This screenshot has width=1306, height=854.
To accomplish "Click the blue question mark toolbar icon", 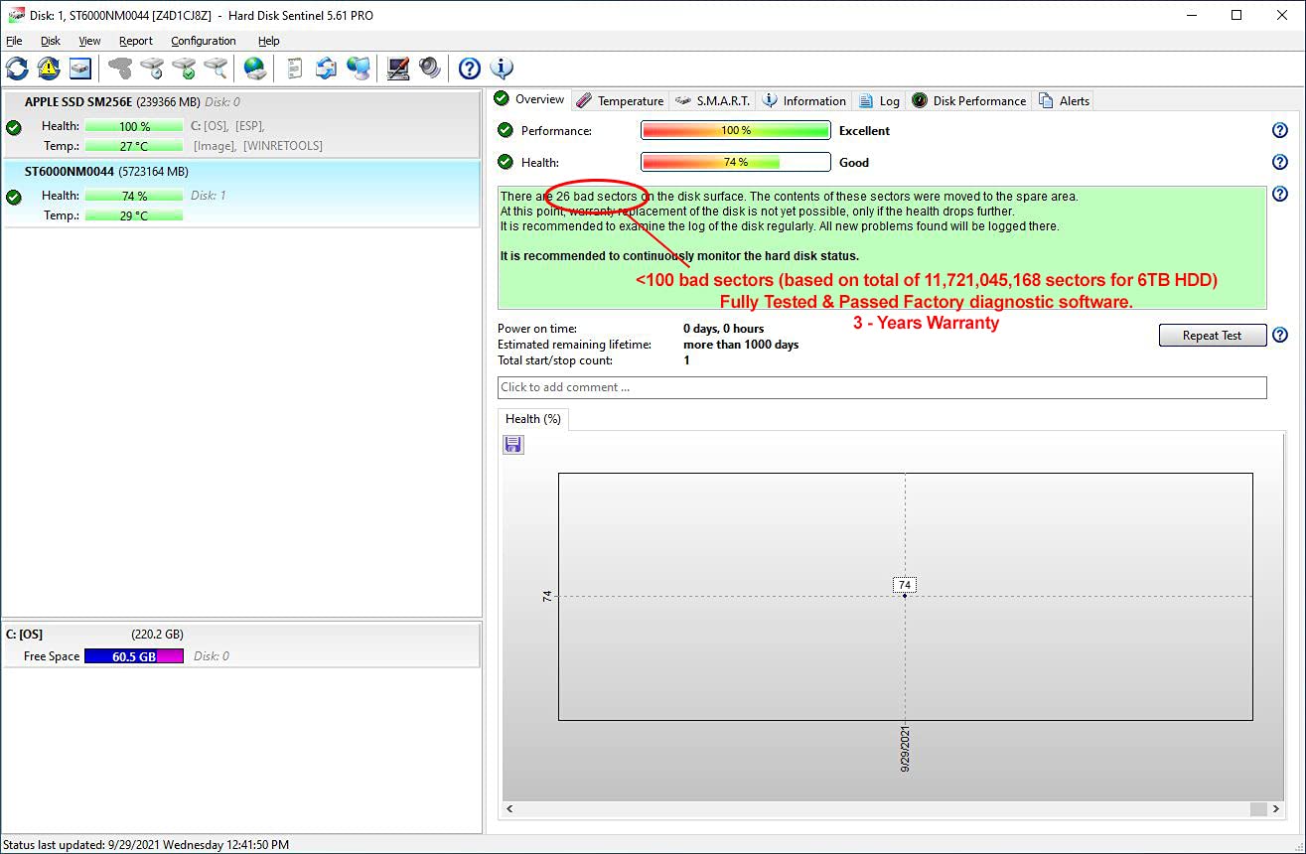I will (x=470, y=69).
